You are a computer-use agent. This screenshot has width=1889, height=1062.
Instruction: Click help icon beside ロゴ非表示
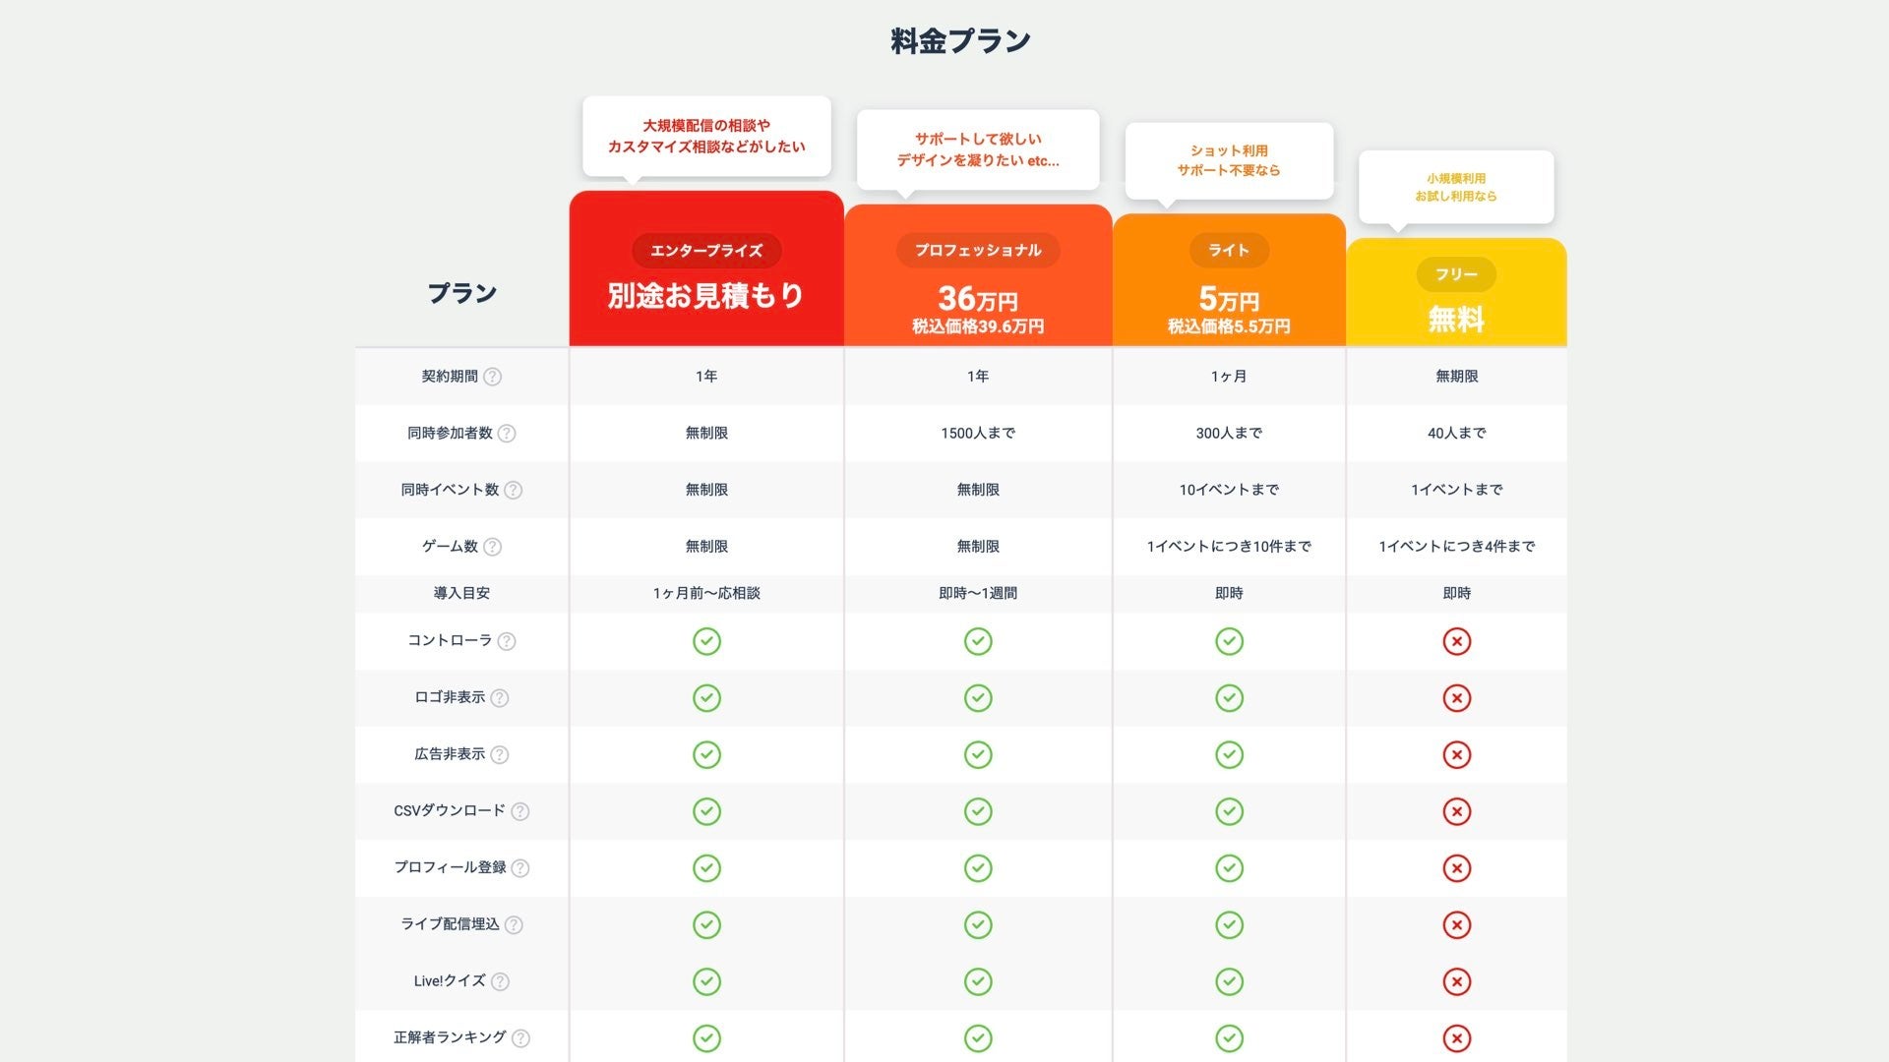[500, 698]
